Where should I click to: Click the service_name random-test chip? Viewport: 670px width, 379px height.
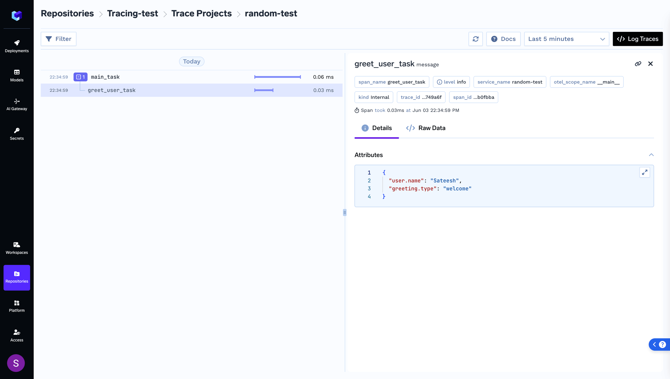click(509, 82)
